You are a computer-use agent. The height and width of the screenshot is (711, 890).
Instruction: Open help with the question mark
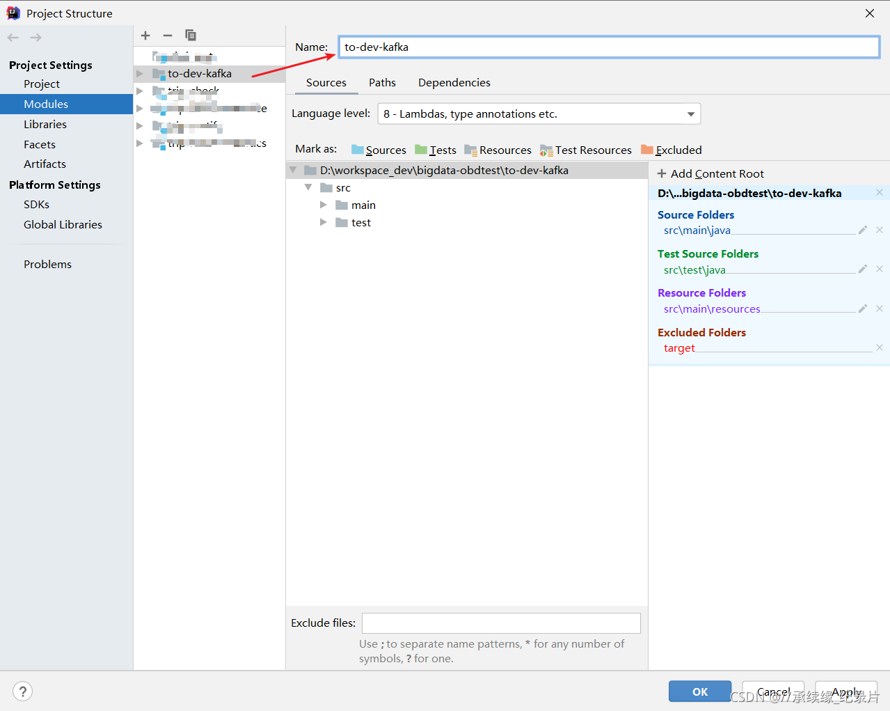click(x=23, y=691)
